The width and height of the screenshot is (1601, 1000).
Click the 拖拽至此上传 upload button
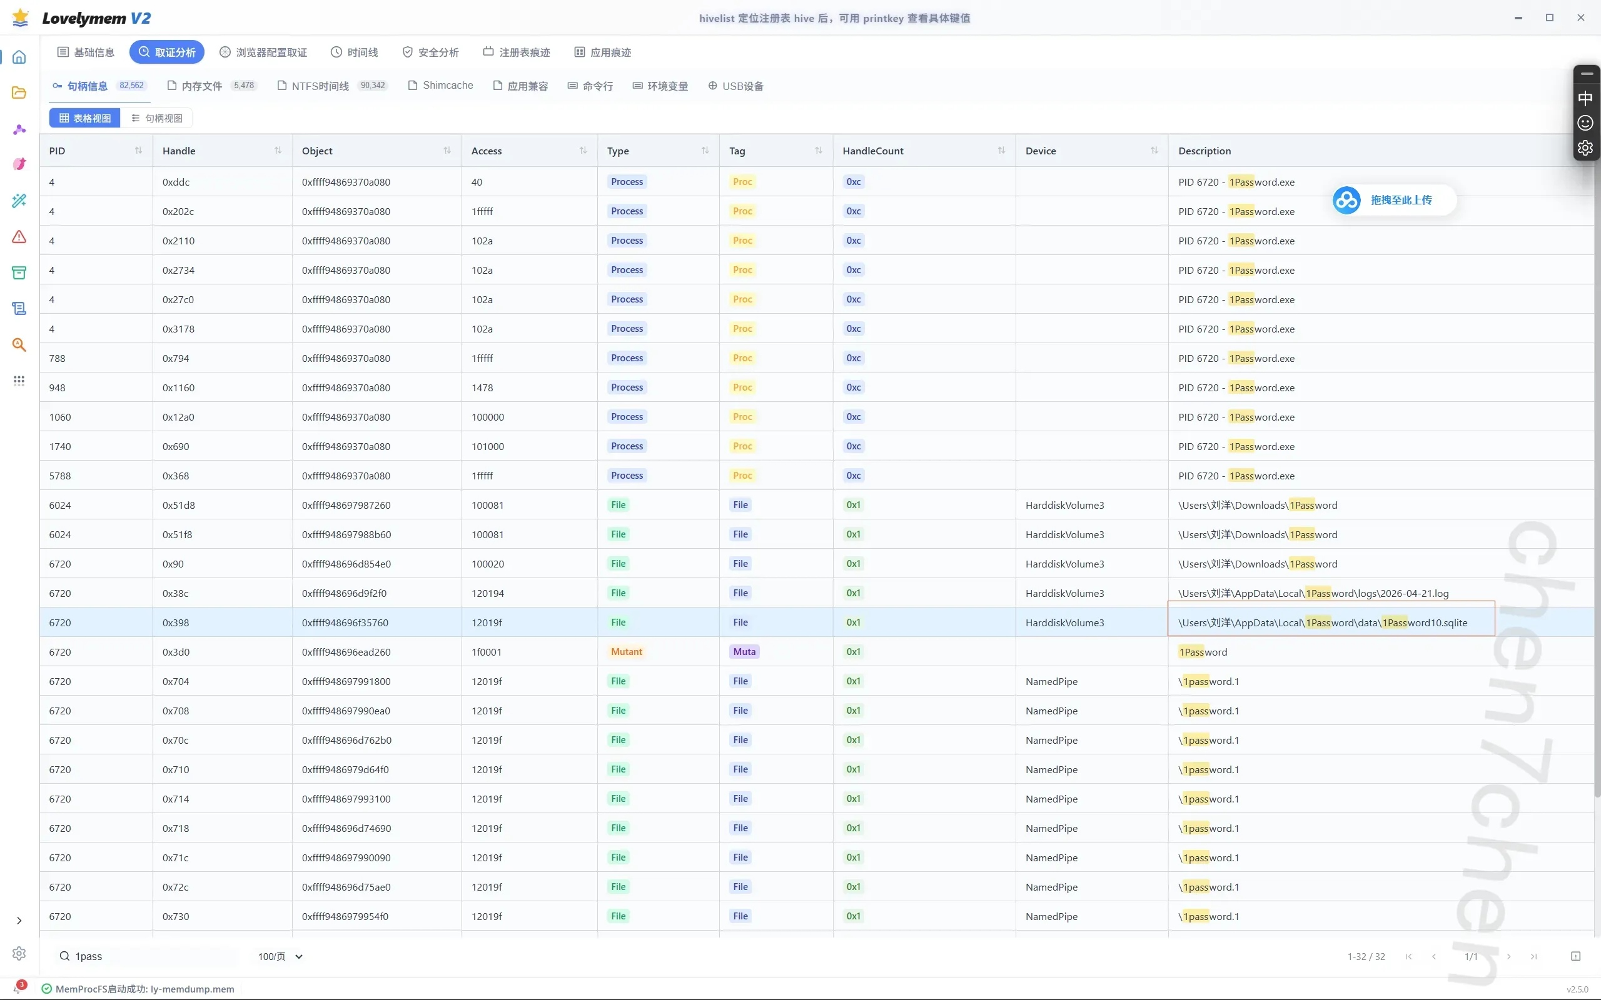1394,200
